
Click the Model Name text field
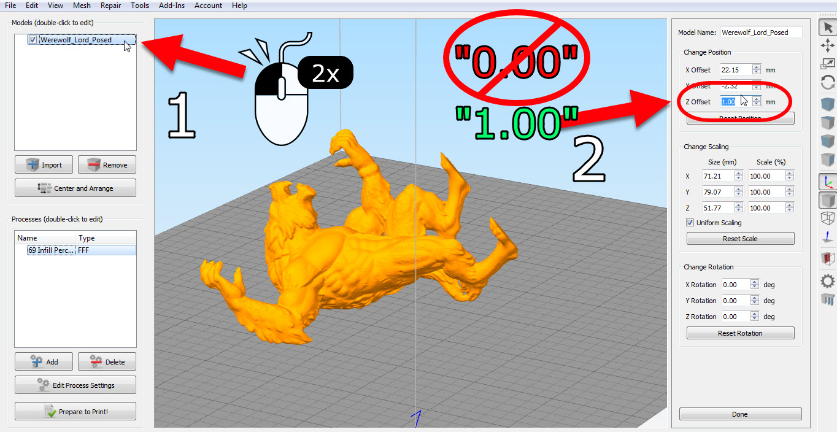[761, 32]
